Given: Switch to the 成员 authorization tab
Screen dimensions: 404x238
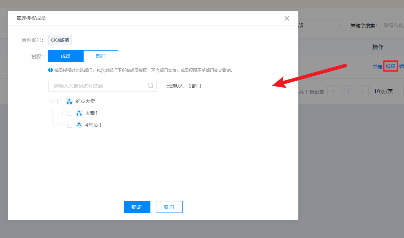Looking at the screenshot, I should pyautogui.click(x=66, y=56).
